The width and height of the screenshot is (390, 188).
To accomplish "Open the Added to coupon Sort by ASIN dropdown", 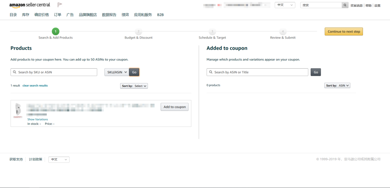I will 337,86.
